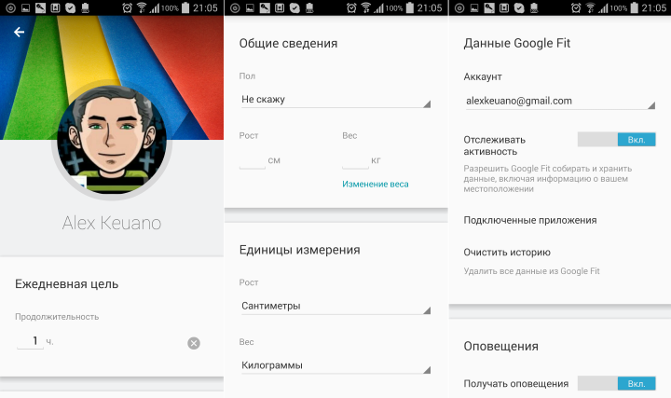Tap the alarm icon above Общие сведения screen
The width and height of the screenshot is (671, 398).
[x=351, y=7]
